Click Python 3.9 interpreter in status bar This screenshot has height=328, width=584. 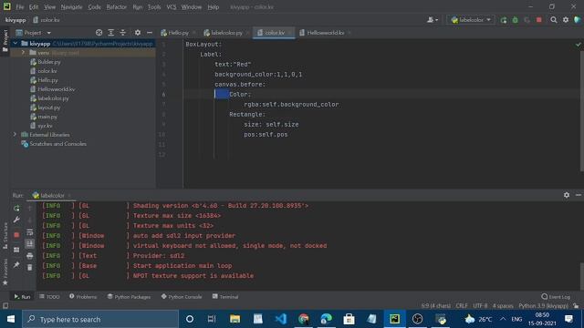click(544, 306)
